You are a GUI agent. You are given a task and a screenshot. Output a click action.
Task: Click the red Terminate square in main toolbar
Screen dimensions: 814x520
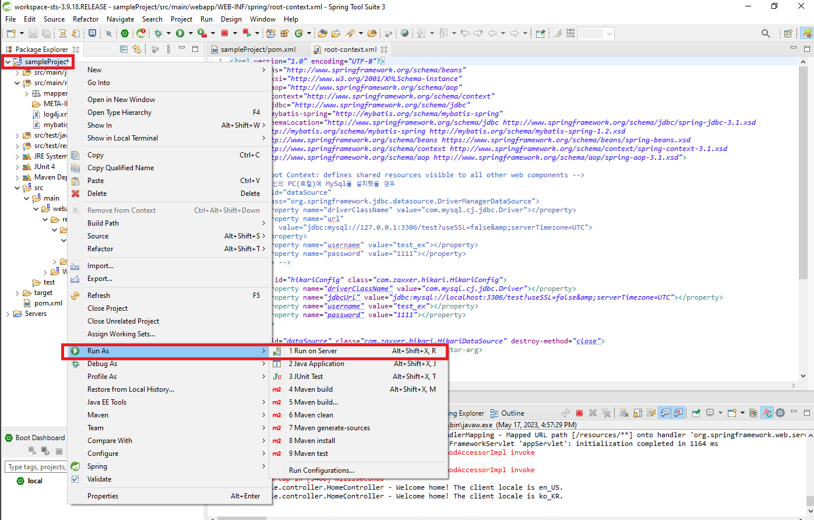[224, 33]
